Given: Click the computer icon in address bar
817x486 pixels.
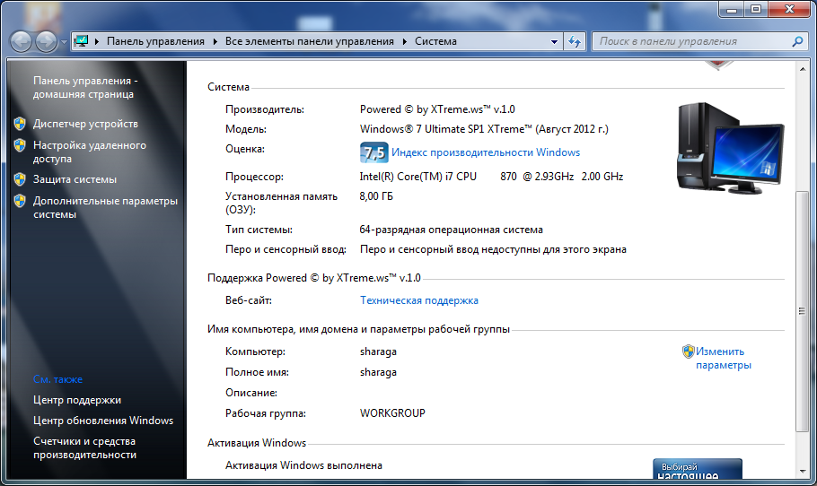Looking at the screenshot, I should [82, 41].
